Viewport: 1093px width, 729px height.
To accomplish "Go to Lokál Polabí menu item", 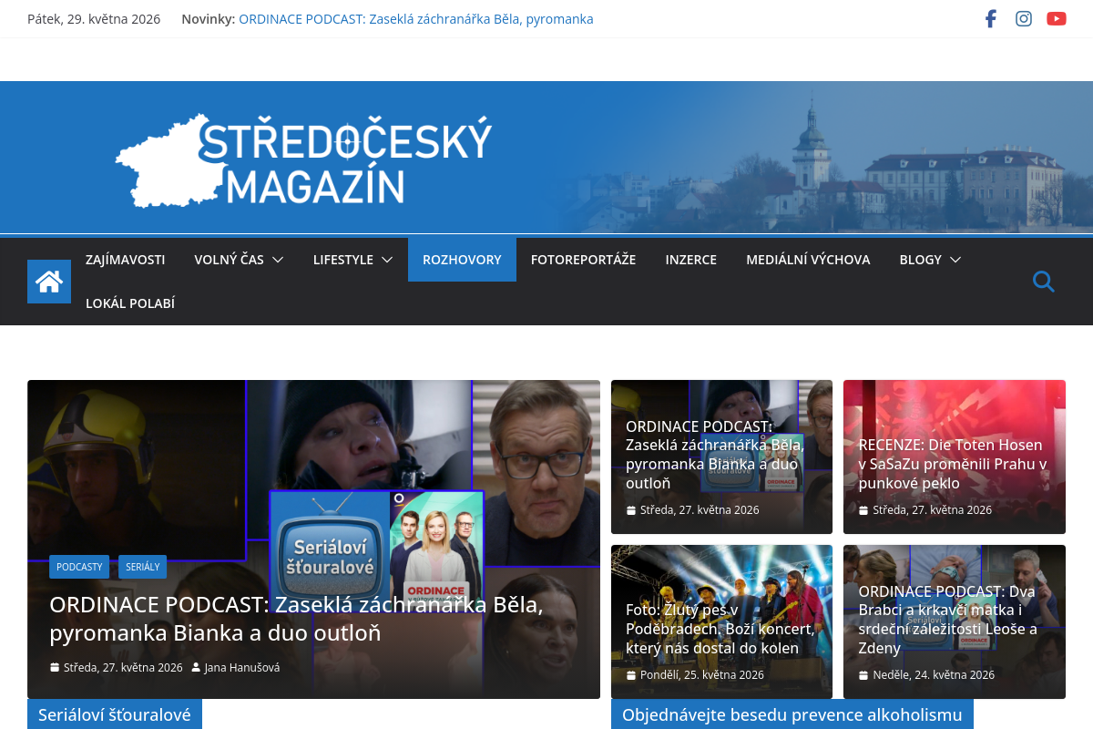I will [x=130, y=303].
